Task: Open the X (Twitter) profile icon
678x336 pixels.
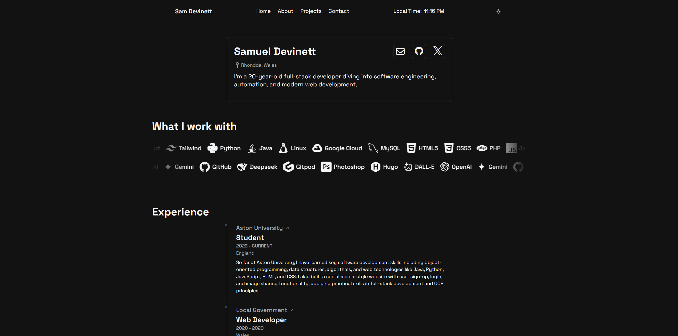Action: click(x=437, y=51)
